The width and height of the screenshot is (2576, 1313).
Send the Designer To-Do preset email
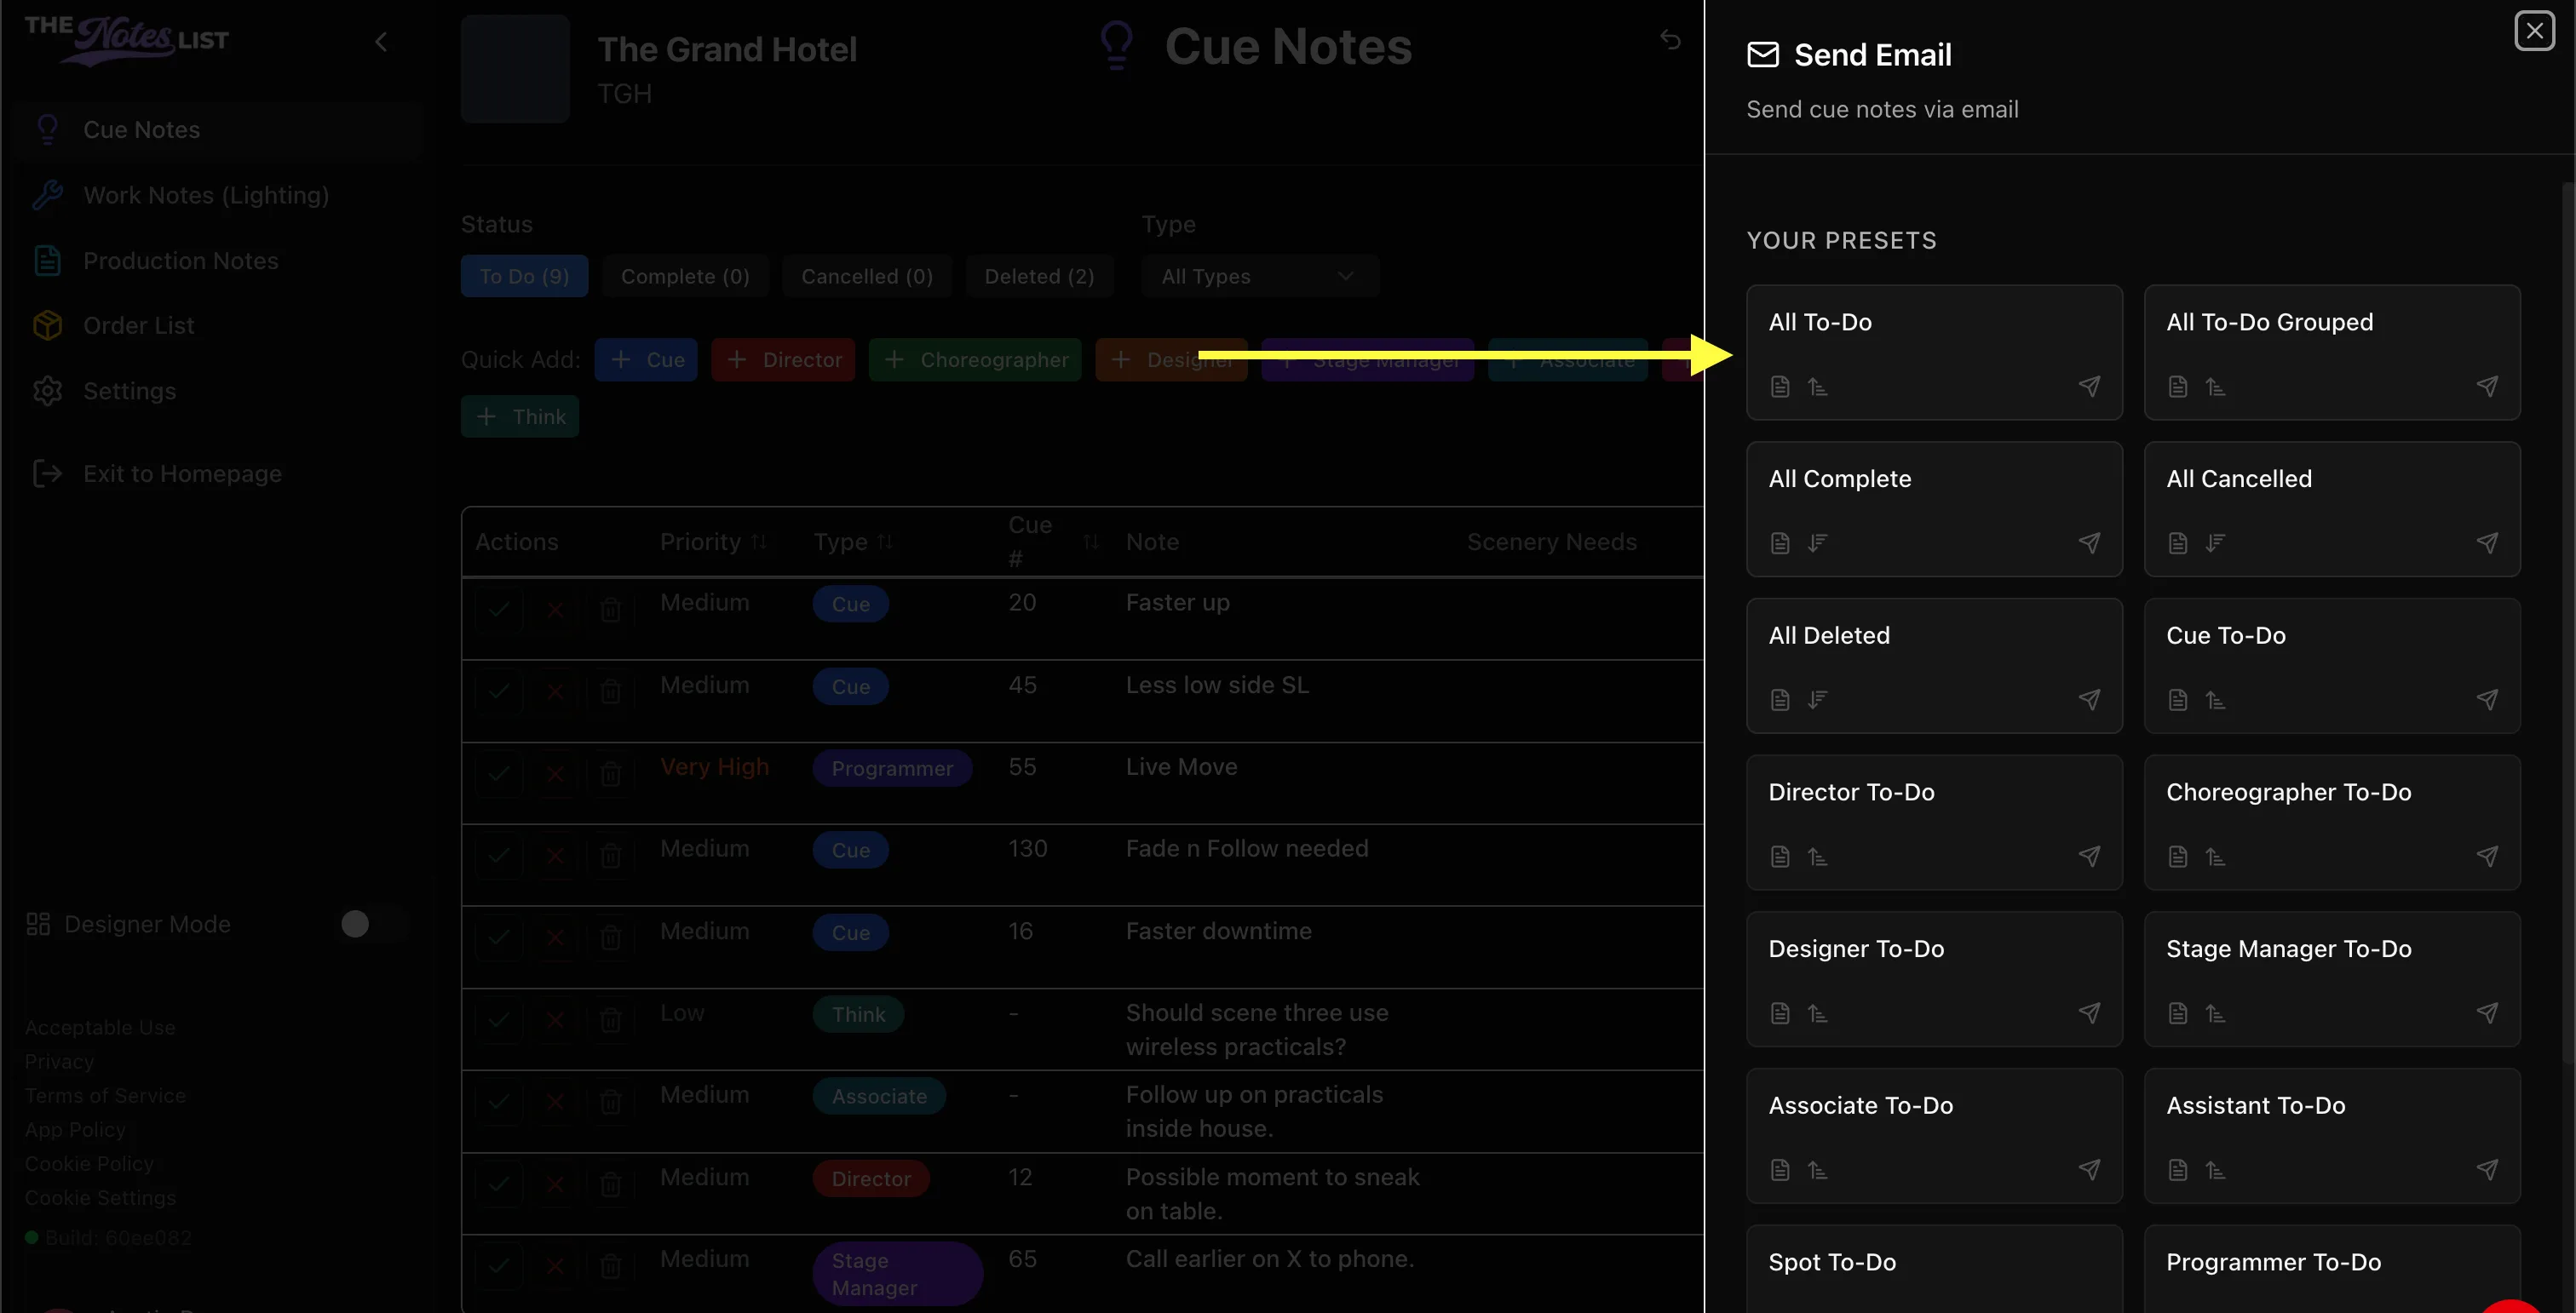coord(2089,1014)
